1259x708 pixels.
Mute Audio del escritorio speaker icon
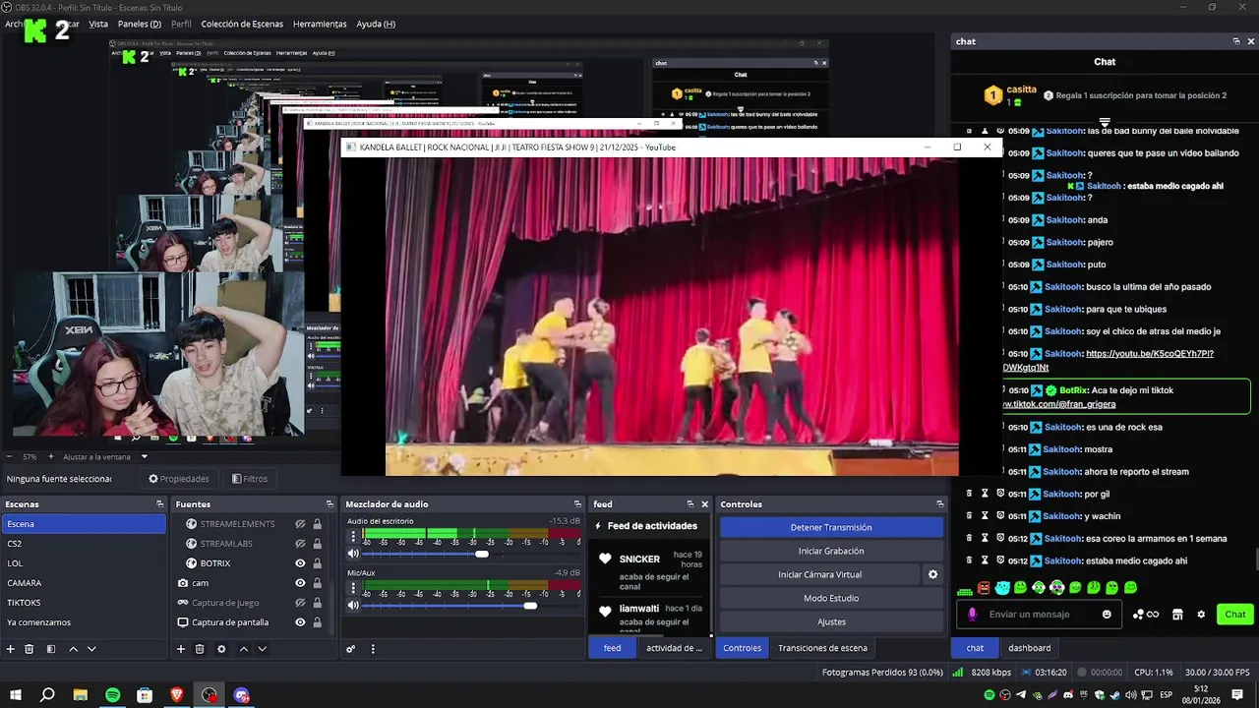click(x=353, y=554)
